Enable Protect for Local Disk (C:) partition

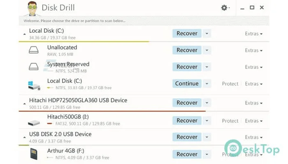click(230, 84)
